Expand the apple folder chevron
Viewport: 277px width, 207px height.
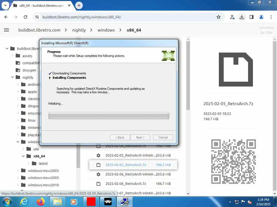[18, 92]
